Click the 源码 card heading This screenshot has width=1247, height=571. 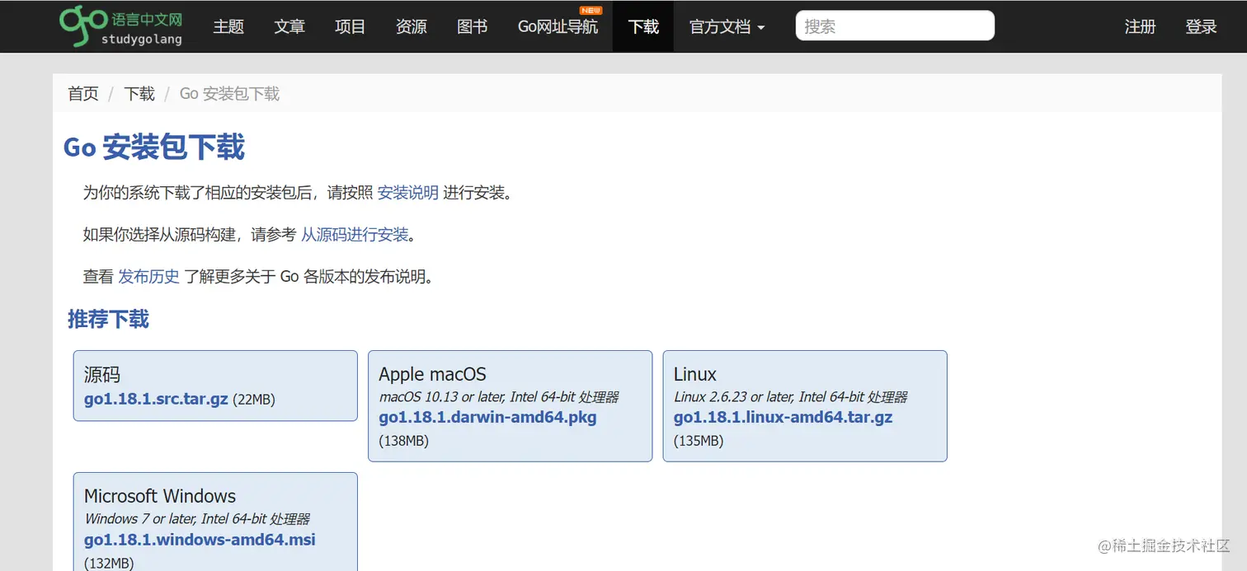pos(102,375)
